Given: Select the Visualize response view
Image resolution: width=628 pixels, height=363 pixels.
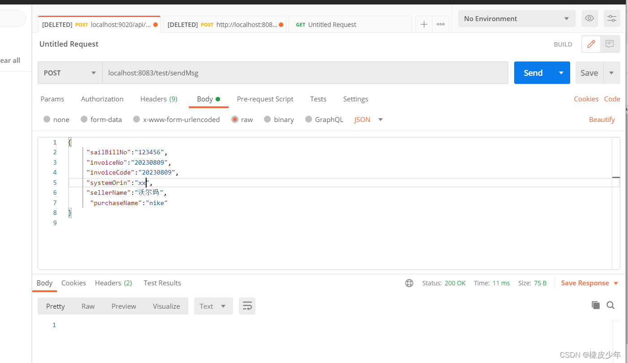Looking at the screenshot, I should tap(166, 306).
